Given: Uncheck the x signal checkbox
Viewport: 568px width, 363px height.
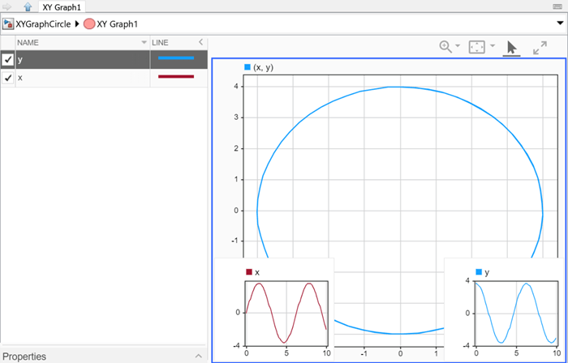Looking at the screenshot, I should click(x=7, y=78).
